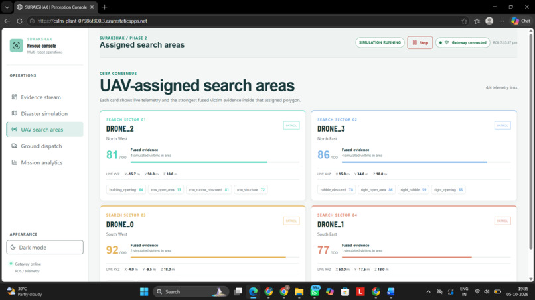Select the row_rubble_obscured 81 chip
This screenshot has width=535, height=300.
(209, 189)
